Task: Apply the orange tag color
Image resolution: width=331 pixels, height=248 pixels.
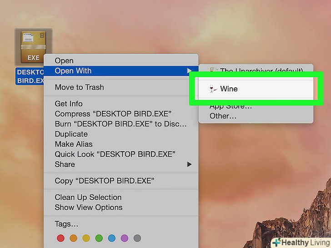Action: (74, 238)
